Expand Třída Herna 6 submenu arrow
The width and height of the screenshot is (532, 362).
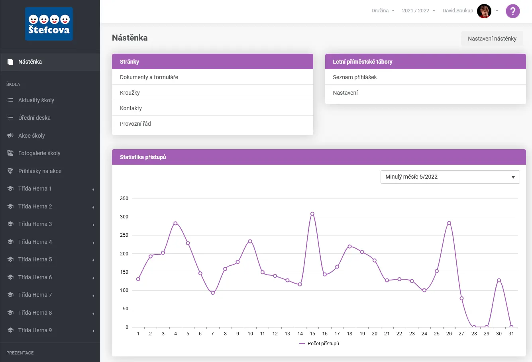(93, 278)
